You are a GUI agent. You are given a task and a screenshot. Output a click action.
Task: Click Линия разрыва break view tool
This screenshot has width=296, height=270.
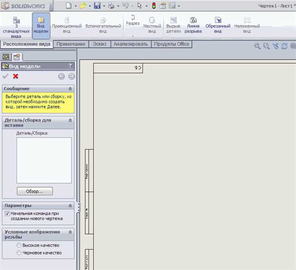tap(193, 25)
